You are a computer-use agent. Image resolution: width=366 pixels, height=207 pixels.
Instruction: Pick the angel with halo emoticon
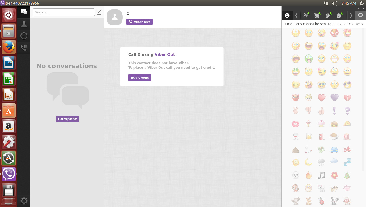pyautogui.click(x=309, y=98)
